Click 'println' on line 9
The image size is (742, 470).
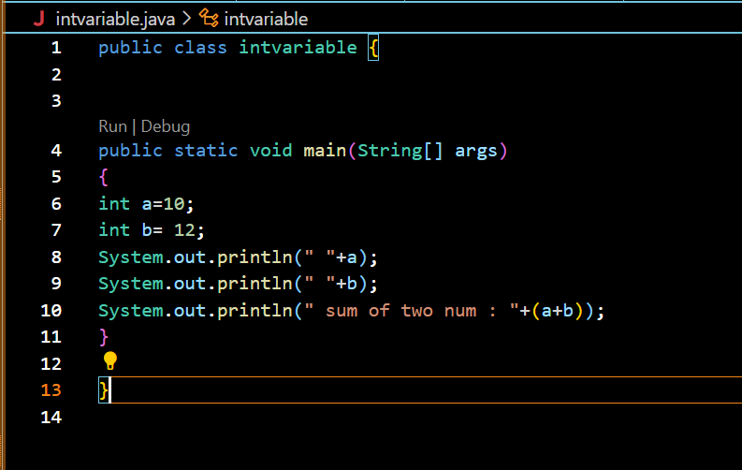tap(255, 284)
